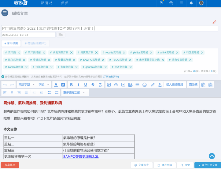Insert a video
This screenshot has width=221, height=169.
click(x=123, y=85)
